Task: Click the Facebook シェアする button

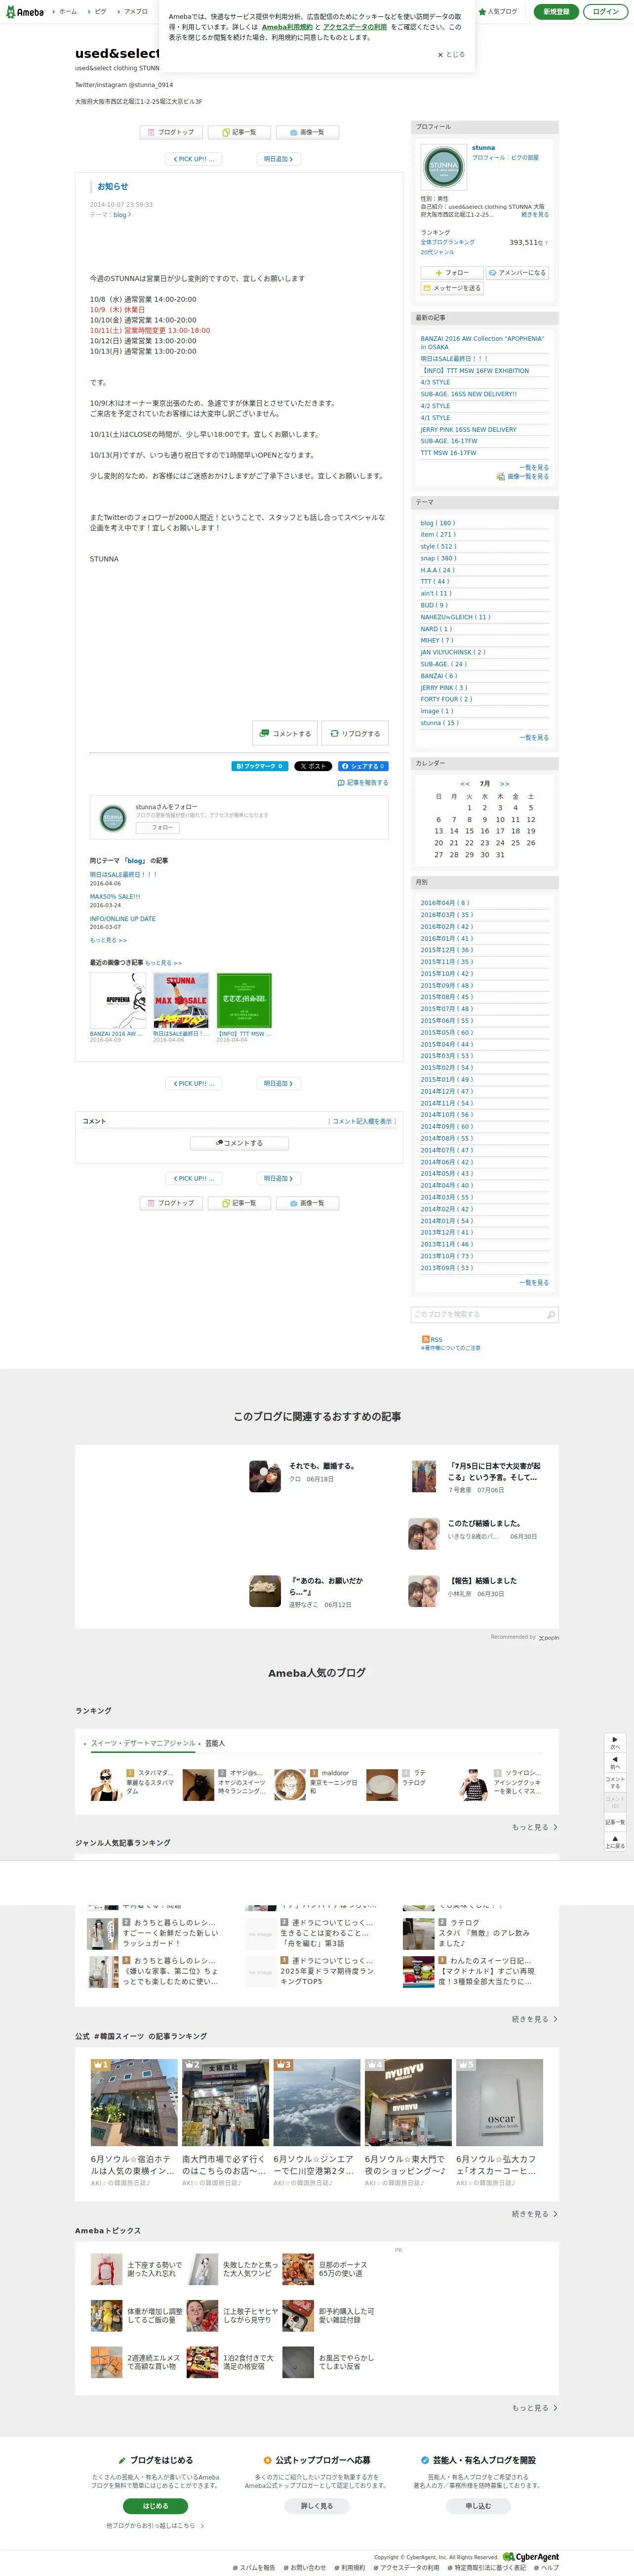Action: coord(363,766)
